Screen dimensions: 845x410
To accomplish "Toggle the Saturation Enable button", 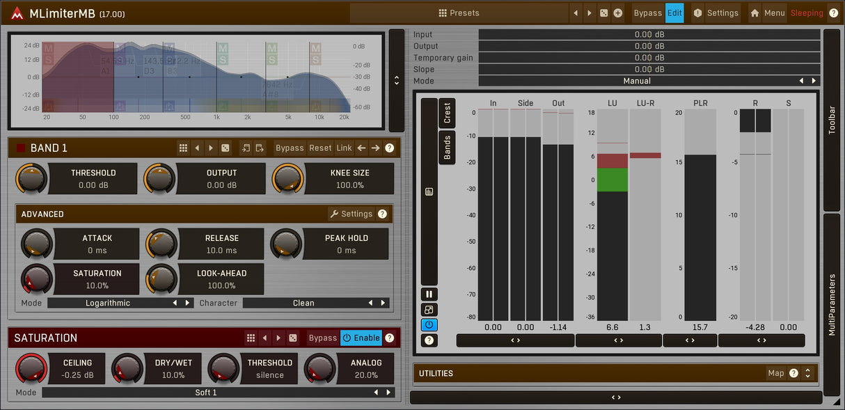I will [361, 338].
